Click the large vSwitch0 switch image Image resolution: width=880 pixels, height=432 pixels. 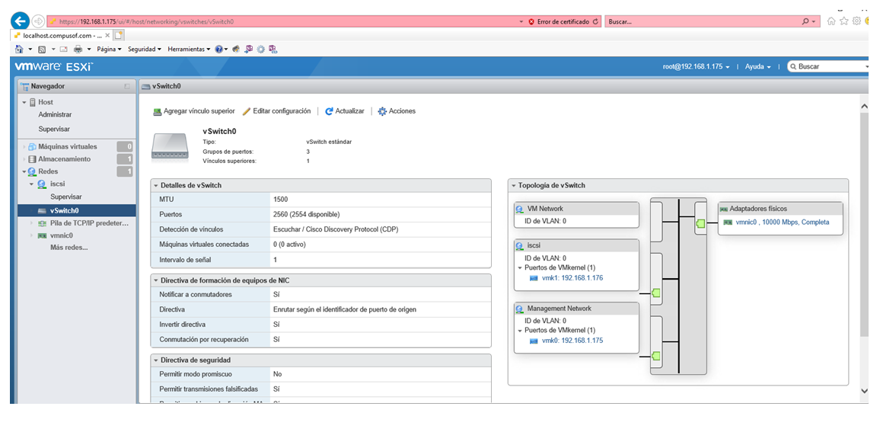click(x=171, y=146)
